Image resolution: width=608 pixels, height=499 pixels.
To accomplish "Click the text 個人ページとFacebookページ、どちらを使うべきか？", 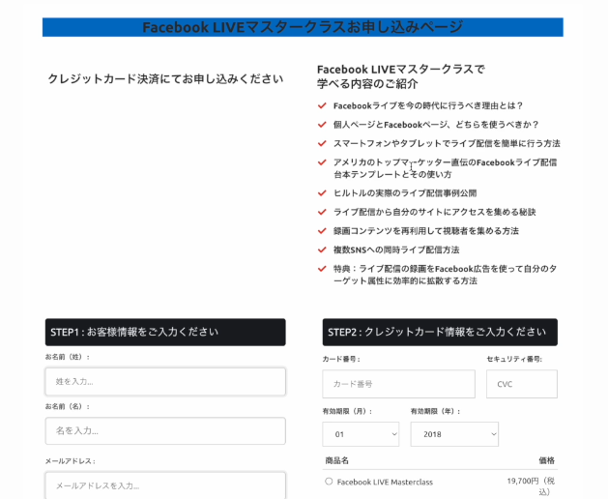I will pos(436,125).
